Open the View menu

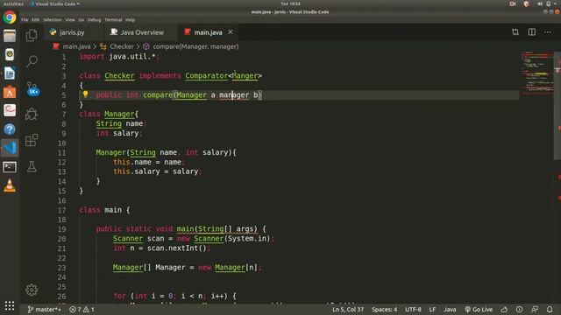click(70, 19)
